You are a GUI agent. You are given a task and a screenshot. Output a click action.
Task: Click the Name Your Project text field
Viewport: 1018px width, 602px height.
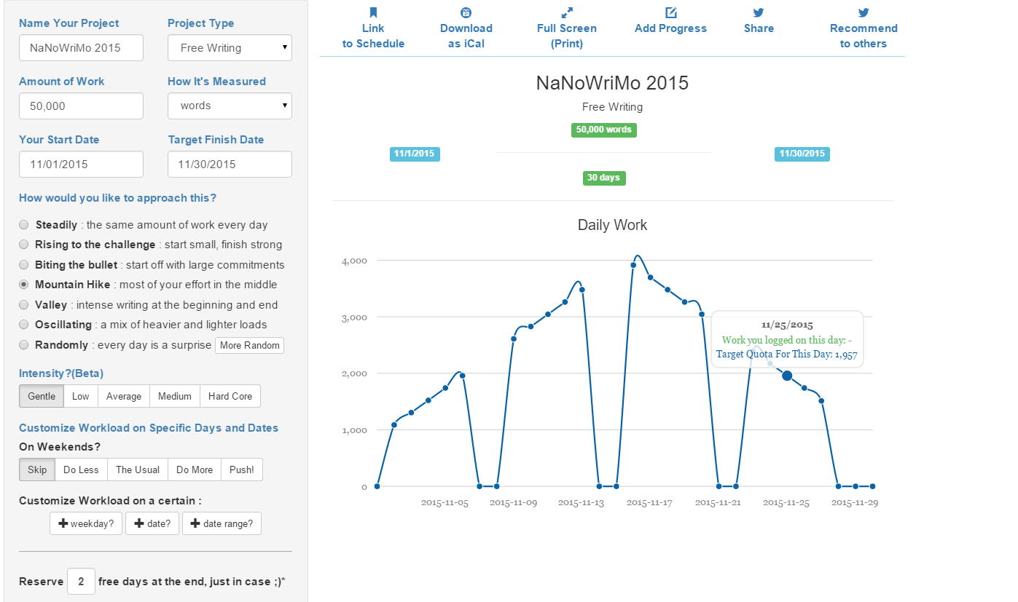pyautogui.click(x=81, y=48)
